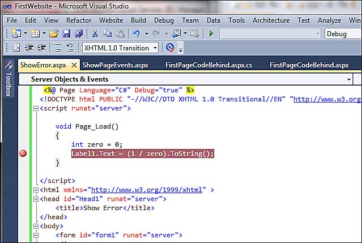
Task: Open Add New Item dropdown arrow
Action: pos(44,33)
